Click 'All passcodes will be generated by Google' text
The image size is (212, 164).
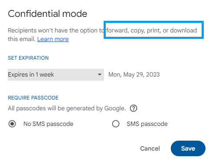67,108
